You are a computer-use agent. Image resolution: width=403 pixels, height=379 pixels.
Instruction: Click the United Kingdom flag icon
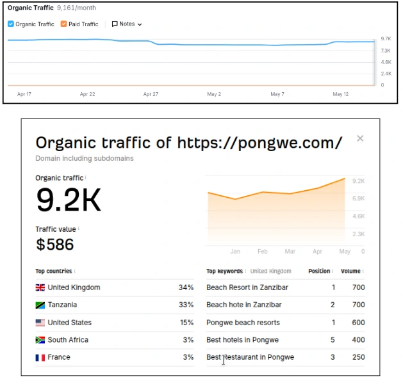click(40, 287)
